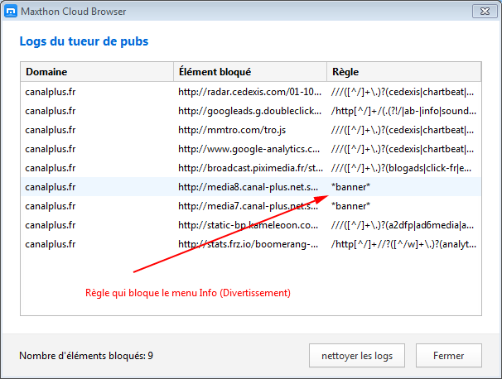The height and width of the screenshot is (379, 502).
Task: Select the googleads.g.doubleclick blocked element cell
Action: pos(249,111)
